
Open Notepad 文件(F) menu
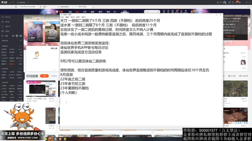click(x=62, y=17)
